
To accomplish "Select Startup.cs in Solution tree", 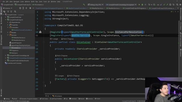I will pos(13,53).
